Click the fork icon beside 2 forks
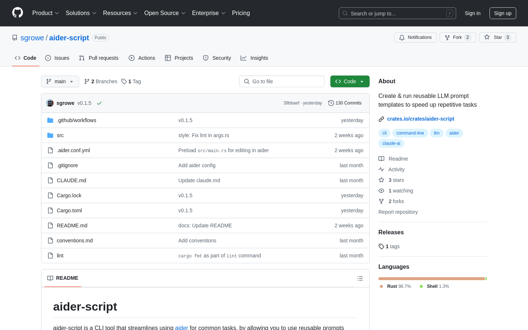Screen dimensions: 528x330 [x=381, y=201]
